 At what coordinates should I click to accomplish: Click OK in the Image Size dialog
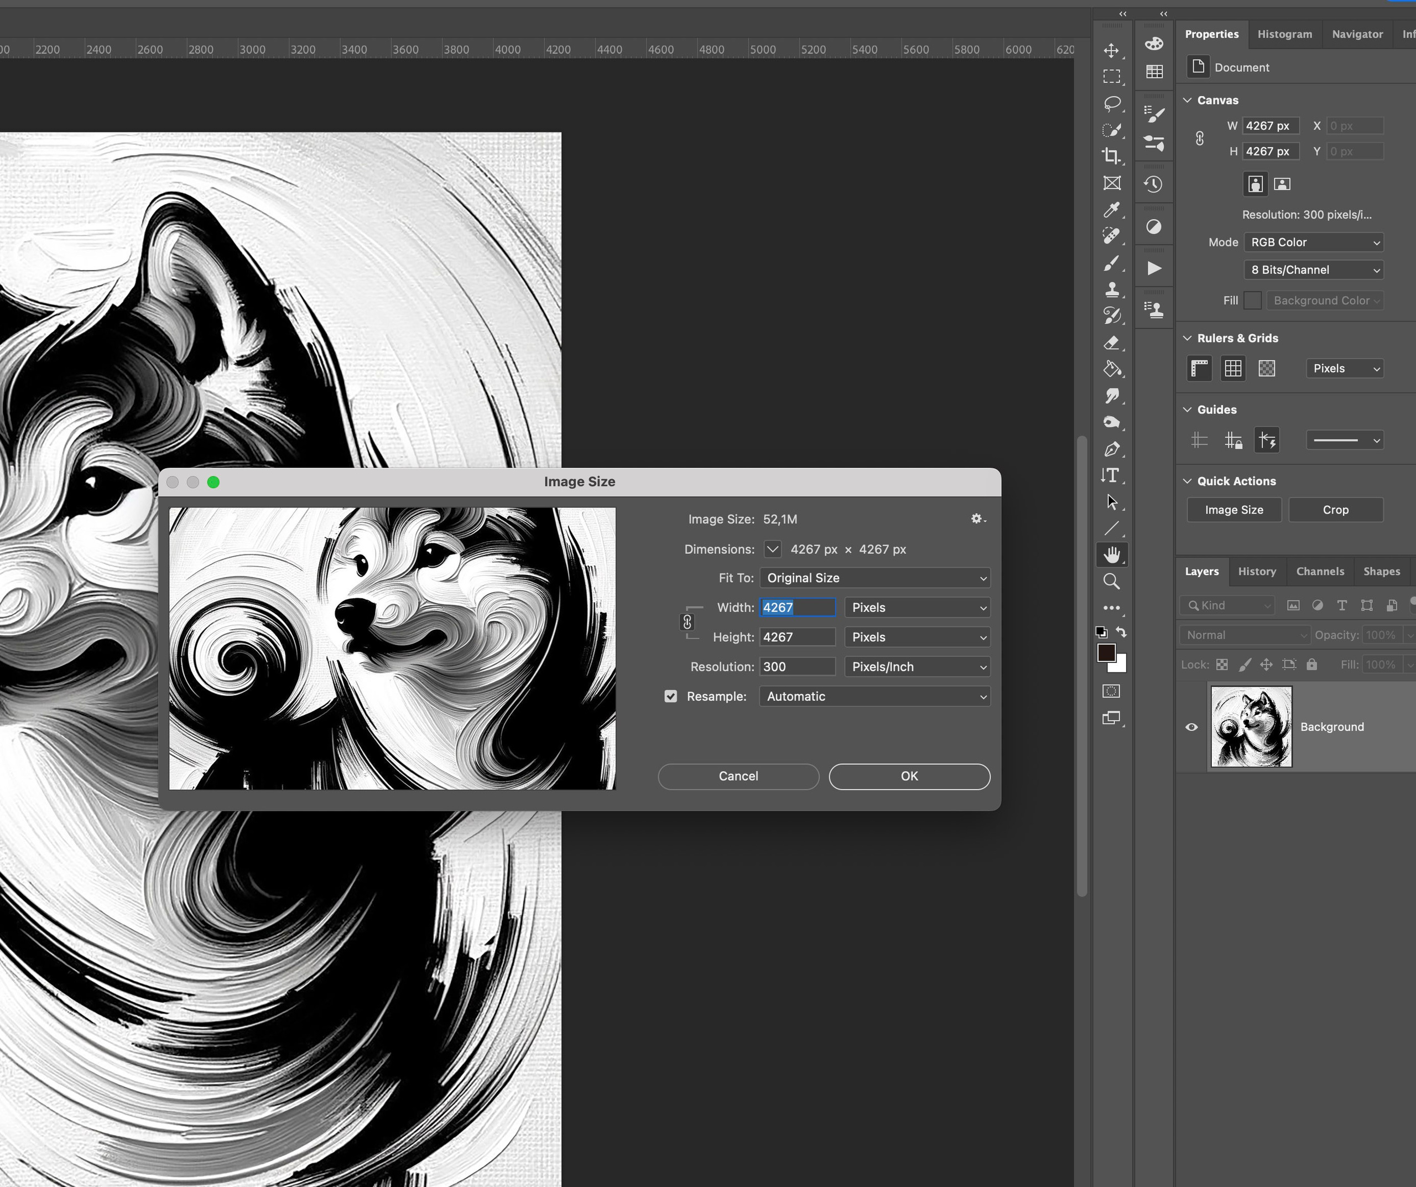pyautogui.click(x=909, y=776)
